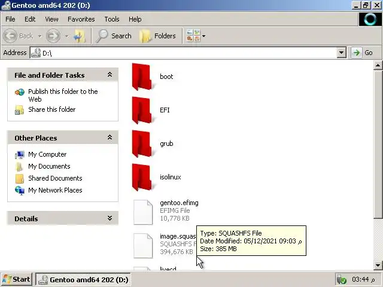Screen dimensions: 383x287
Task: Open My Network Places link
Action: [55, 190]
